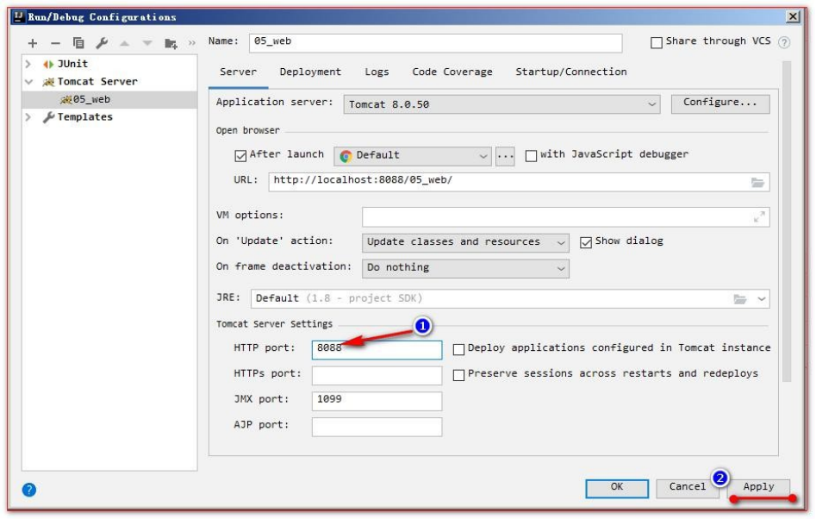This screenshot has height=519, width=816.
Task: Click the Tomcat Server cat icon in tree
Action: tap(48, 82)
